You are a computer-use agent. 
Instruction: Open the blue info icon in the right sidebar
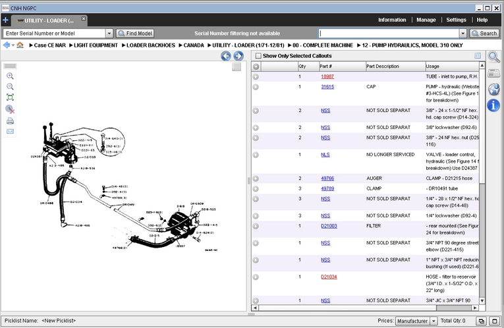(494, 105)
